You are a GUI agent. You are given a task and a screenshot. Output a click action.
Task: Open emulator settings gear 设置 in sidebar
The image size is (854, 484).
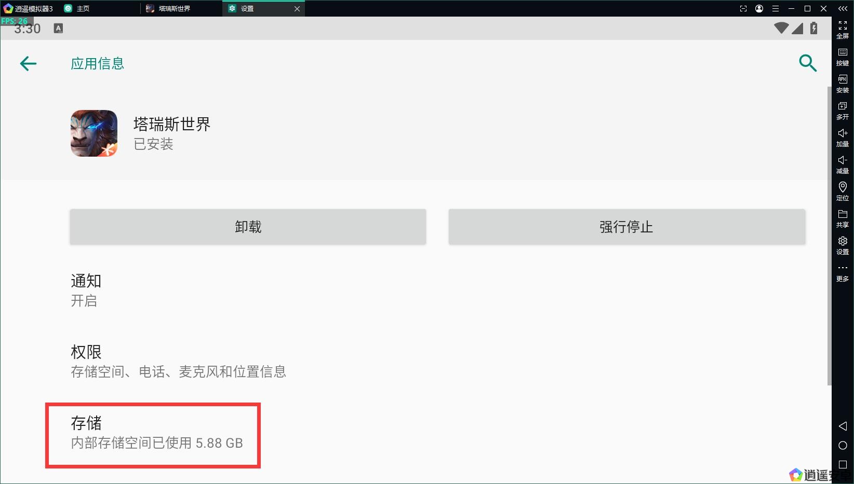[x=843, y=246]
